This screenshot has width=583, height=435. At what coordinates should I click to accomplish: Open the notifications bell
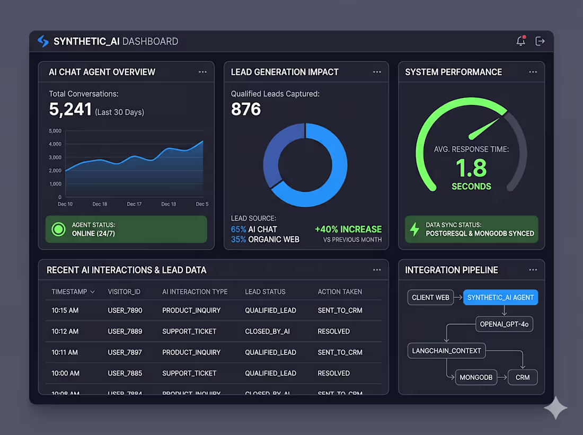pos(521,41)
